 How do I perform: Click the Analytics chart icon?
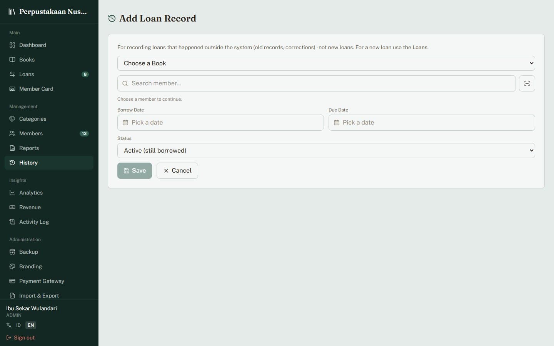point(12,193)
